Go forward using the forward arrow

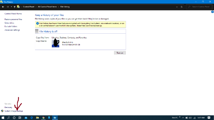[x=8, y=7]
